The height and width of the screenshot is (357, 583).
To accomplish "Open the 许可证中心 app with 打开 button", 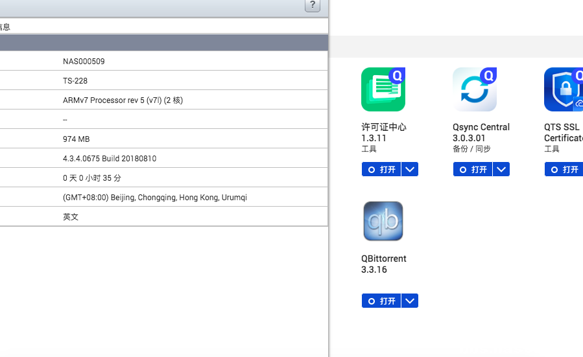I will (x=381, y=169).
